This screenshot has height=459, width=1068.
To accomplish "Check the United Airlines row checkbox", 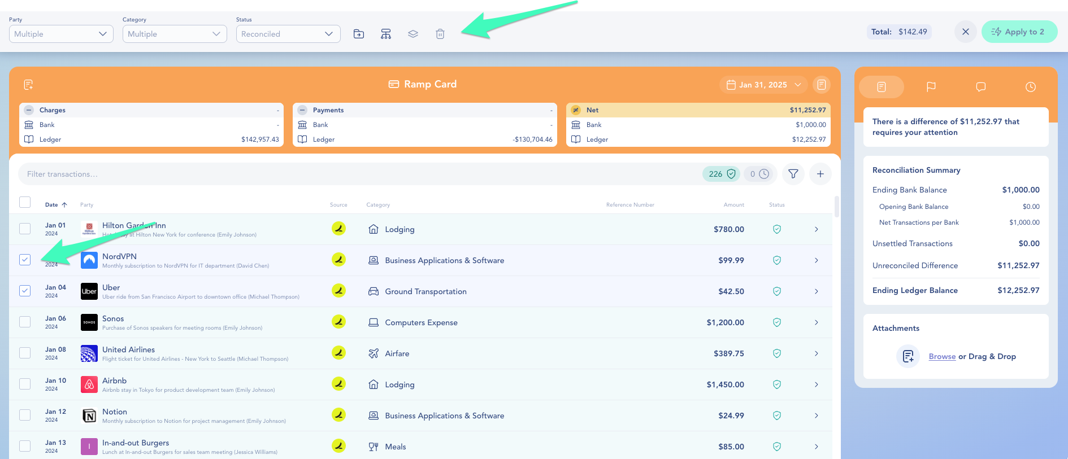I will tap(25, 353).
